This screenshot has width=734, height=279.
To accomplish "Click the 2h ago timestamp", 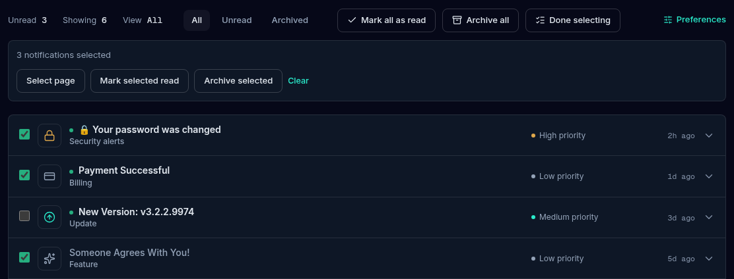I will 681,136.
